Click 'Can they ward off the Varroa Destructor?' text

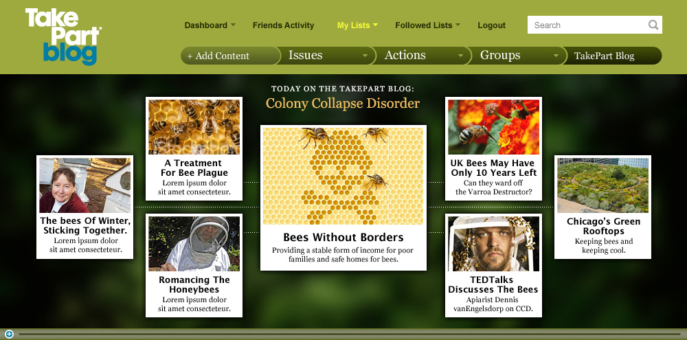493,188
